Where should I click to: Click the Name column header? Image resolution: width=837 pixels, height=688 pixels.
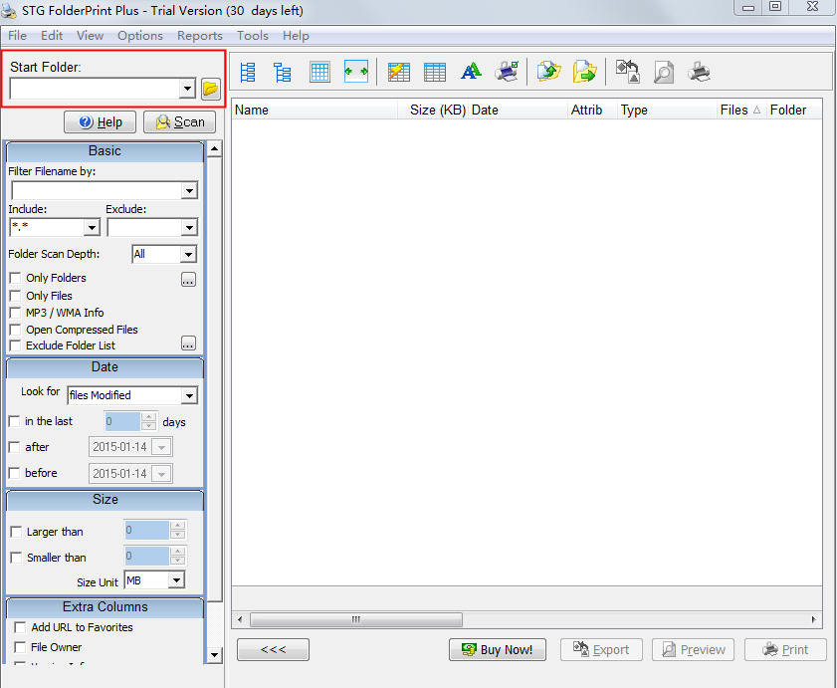[314, 111]
